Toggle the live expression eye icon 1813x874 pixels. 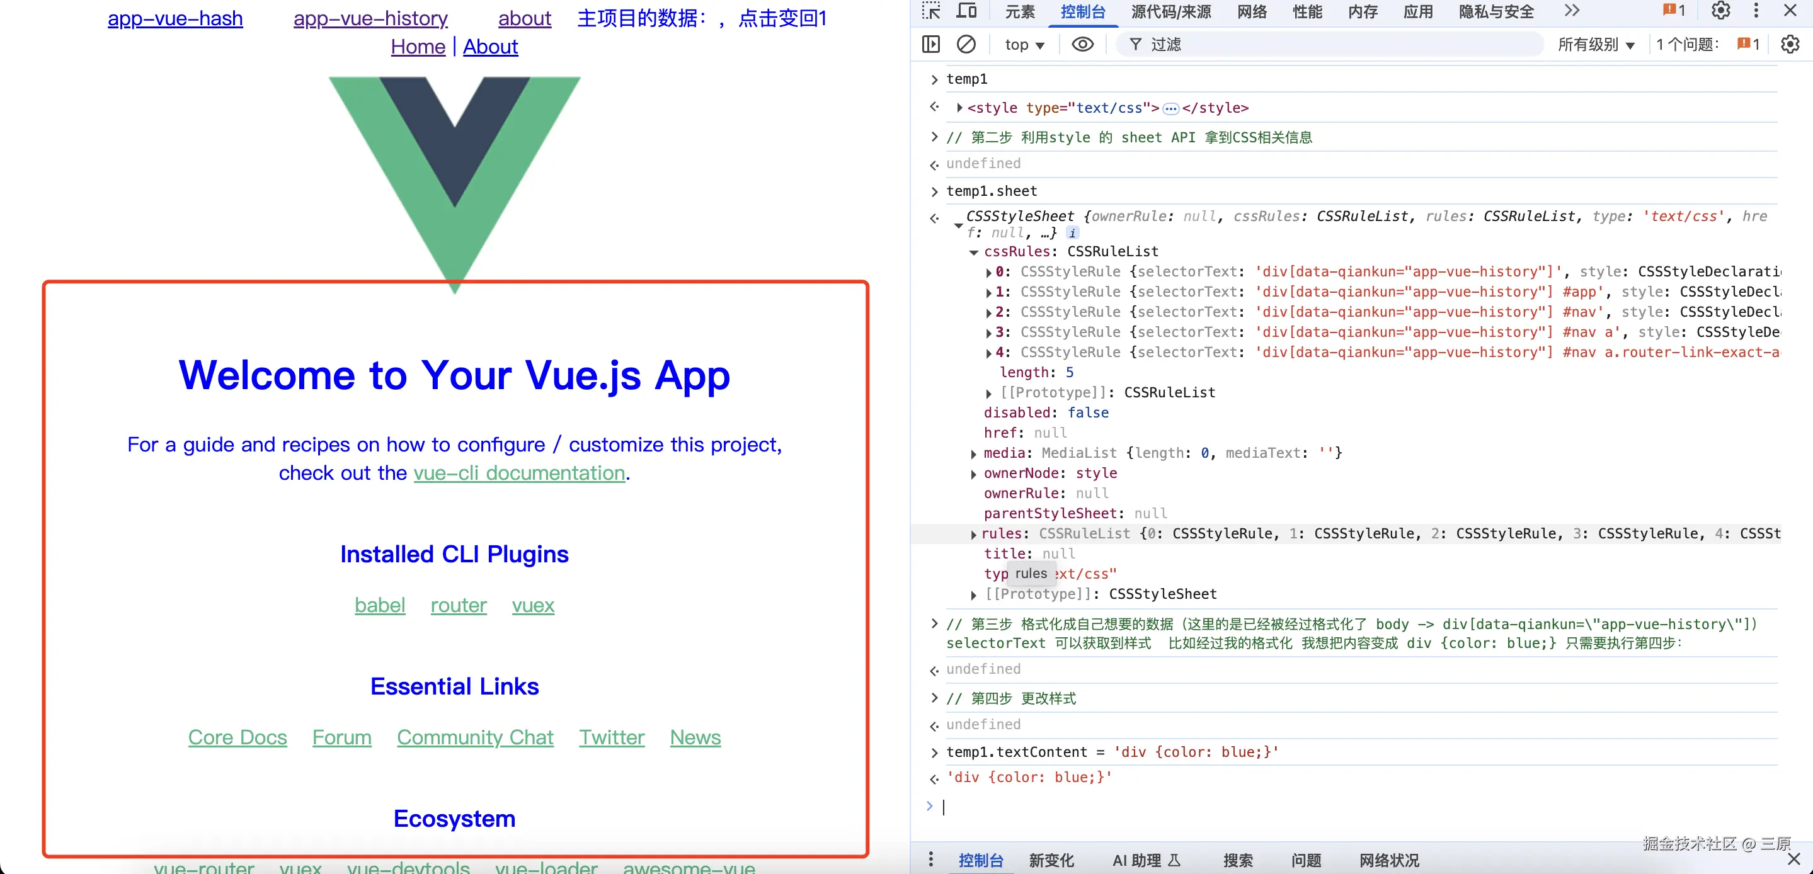tap(1082, 44)
